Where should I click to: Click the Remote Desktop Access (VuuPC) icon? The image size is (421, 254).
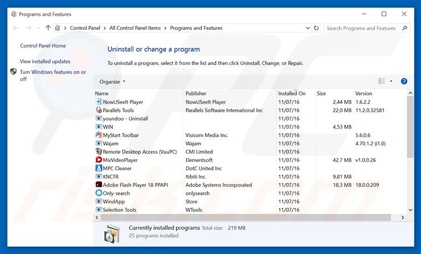tap(99, 152)
